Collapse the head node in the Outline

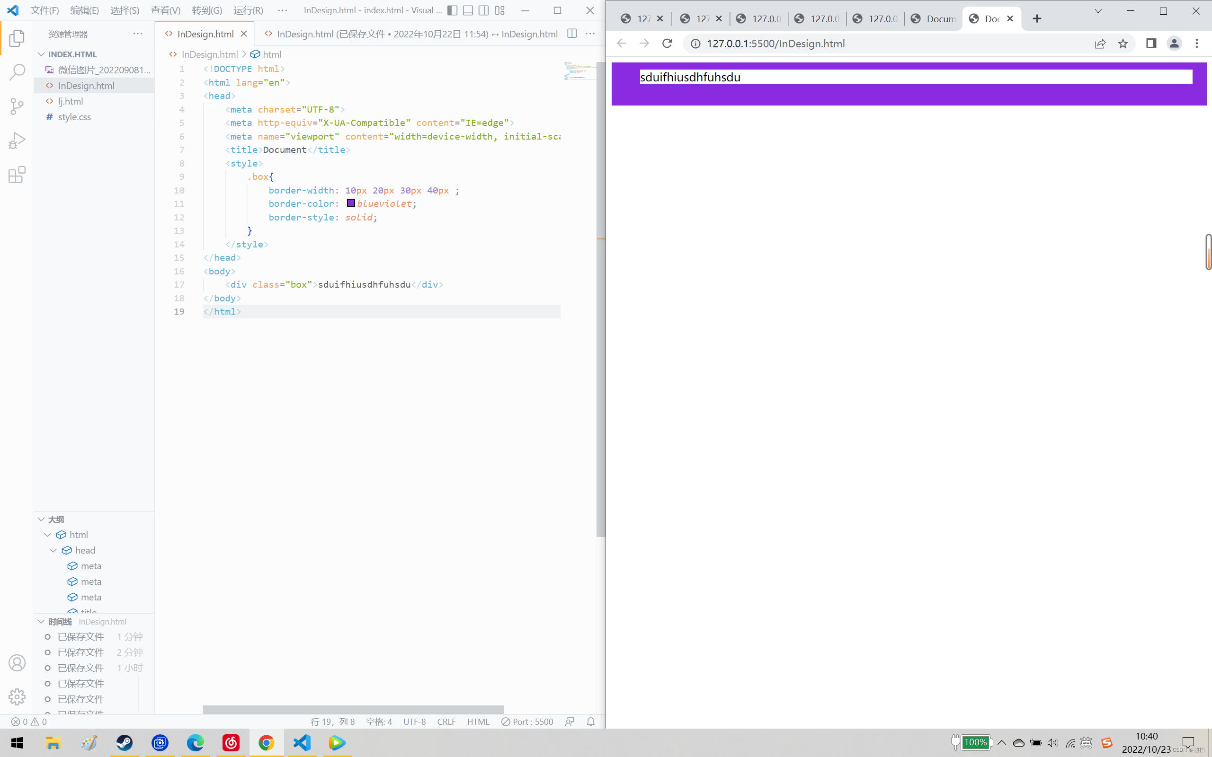pyautogui.click(x=53, y=550)
